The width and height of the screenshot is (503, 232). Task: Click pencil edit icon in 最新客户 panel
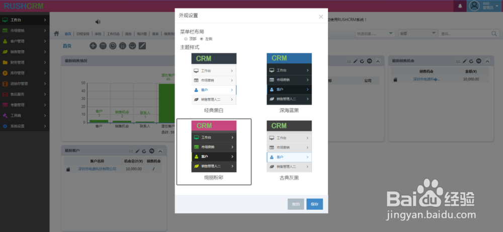coord(138,151)
